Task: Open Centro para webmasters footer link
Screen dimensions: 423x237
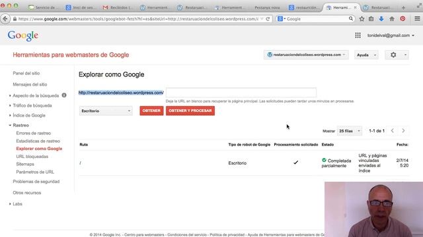Action: [x=144, y=235]
